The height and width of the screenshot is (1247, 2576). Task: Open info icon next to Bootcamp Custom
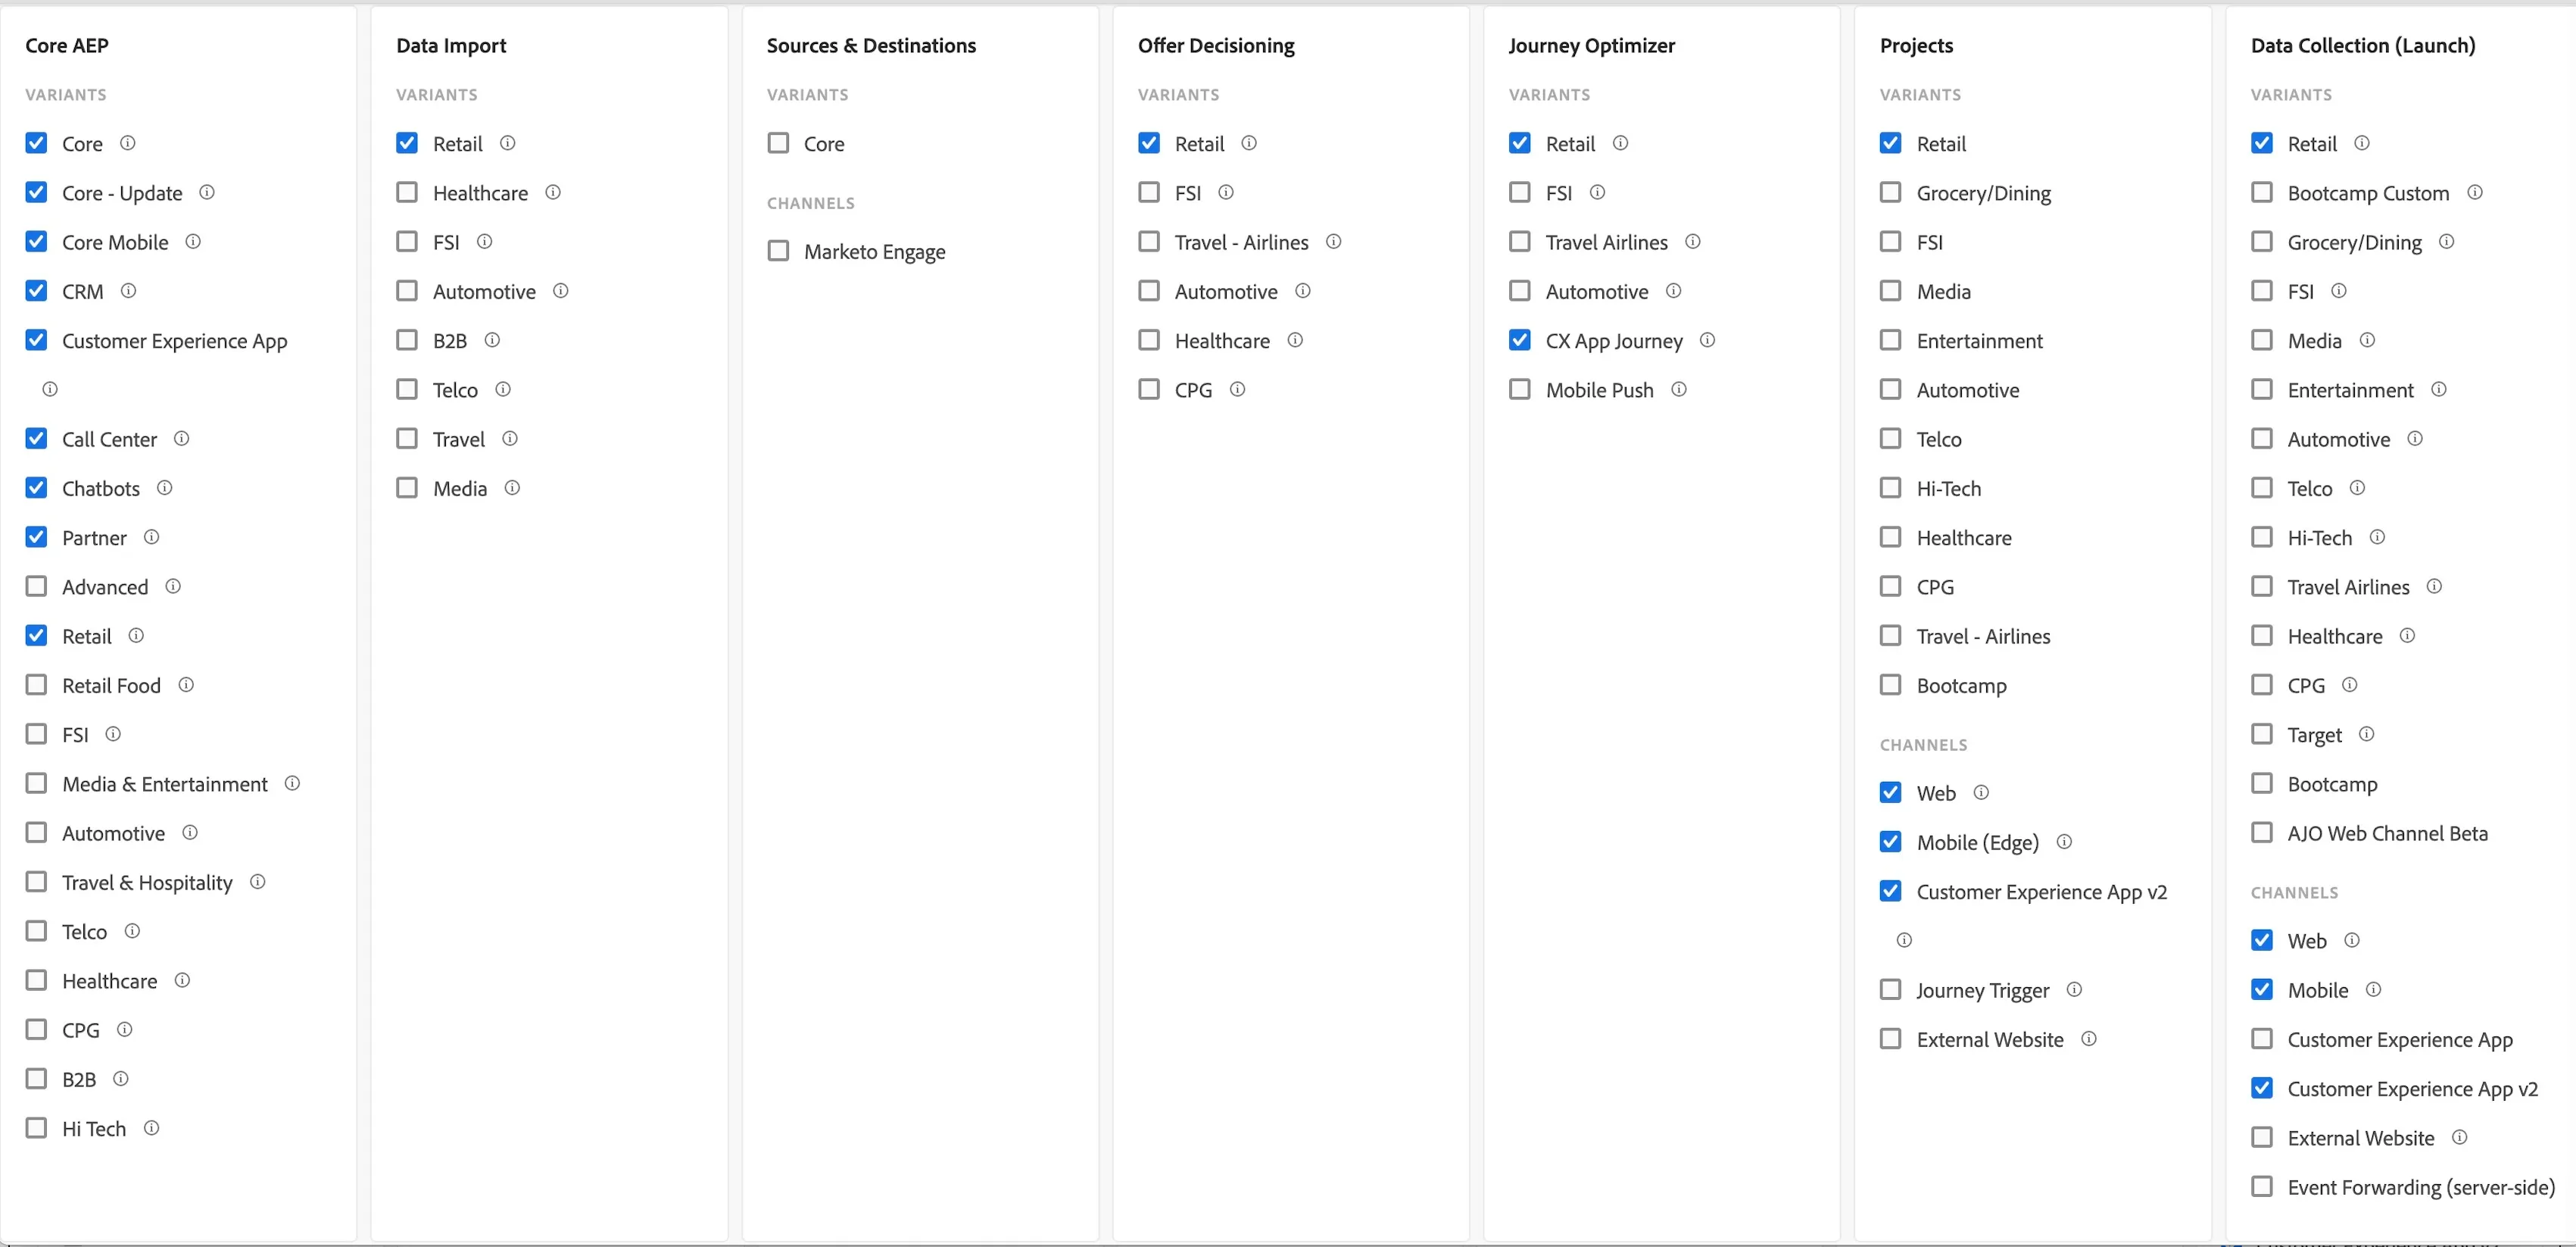point(2475,192)
